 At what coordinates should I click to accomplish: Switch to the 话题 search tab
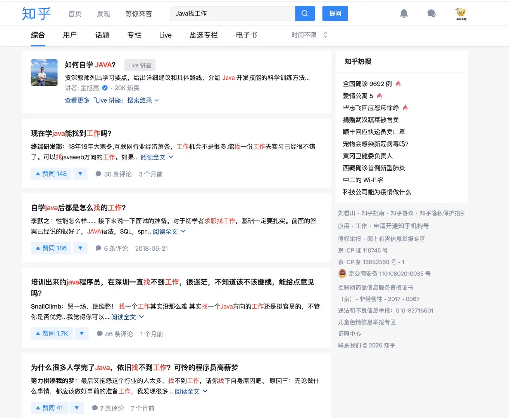pyautogui.click(x=102, y=35)
